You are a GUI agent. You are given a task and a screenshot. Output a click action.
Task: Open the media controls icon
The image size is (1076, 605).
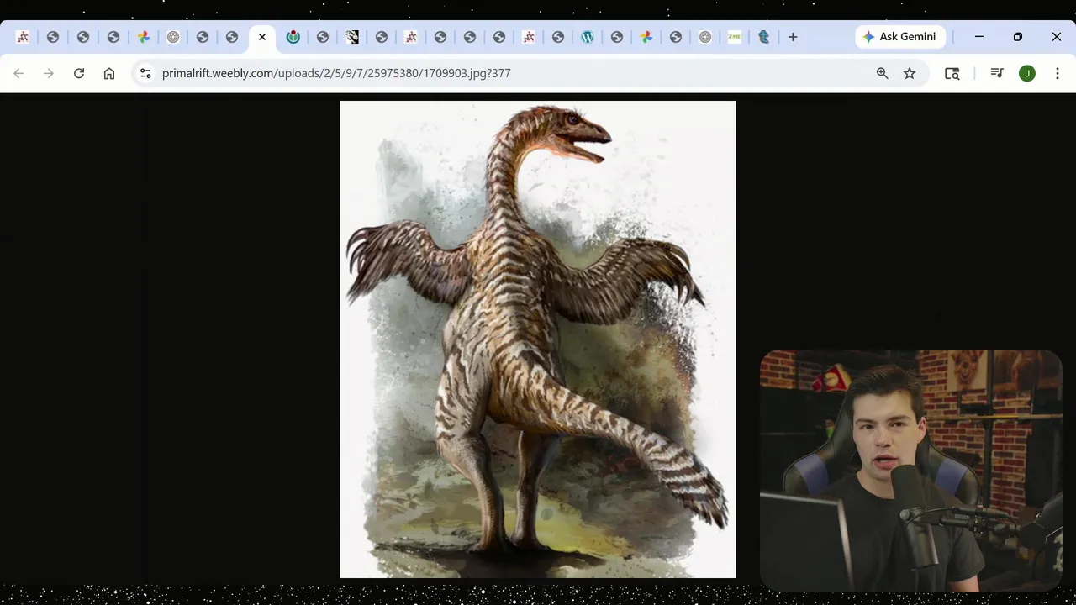[997, 73]
